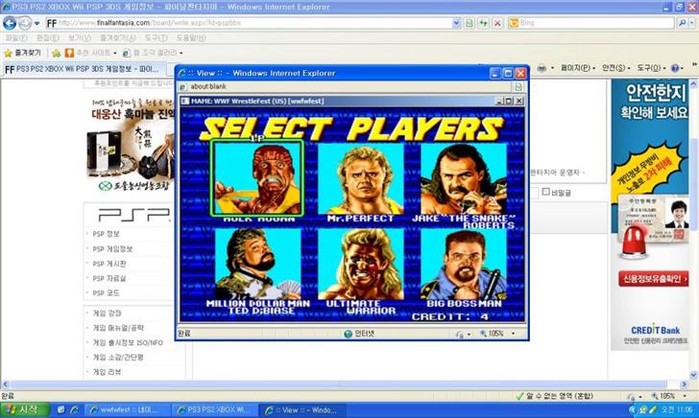Viewport: 699px width, 418px height.
Task: Open the 안전(S) command bar menu
Action: coord(616,68)
